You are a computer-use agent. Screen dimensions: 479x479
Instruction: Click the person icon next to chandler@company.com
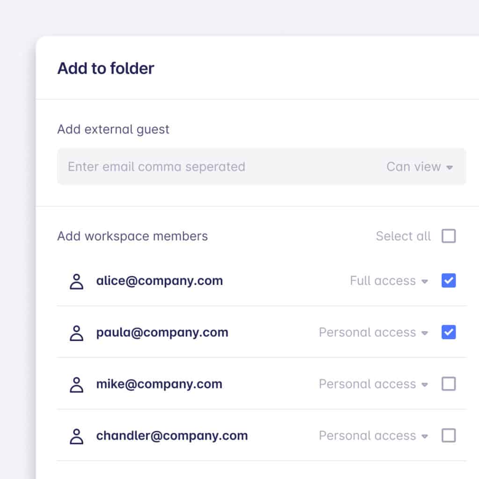[76, 436]
